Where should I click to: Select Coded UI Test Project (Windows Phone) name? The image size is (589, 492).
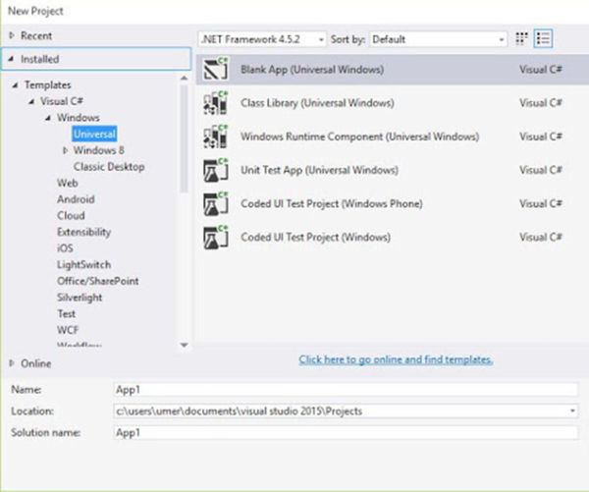point(332,203)
